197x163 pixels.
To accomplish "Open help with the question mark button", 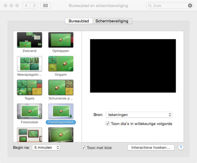I will 181,147.
